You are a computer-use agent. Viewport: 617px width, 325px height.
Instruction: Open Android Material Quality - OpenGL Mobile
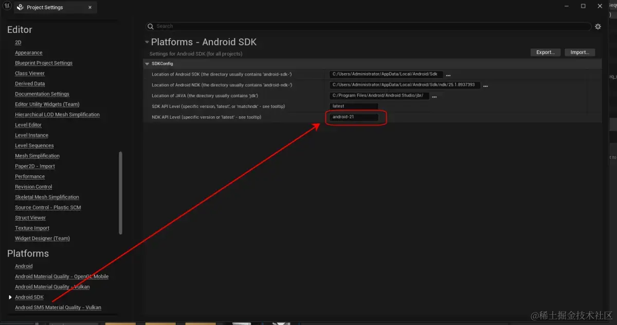(x=62, y=277)
